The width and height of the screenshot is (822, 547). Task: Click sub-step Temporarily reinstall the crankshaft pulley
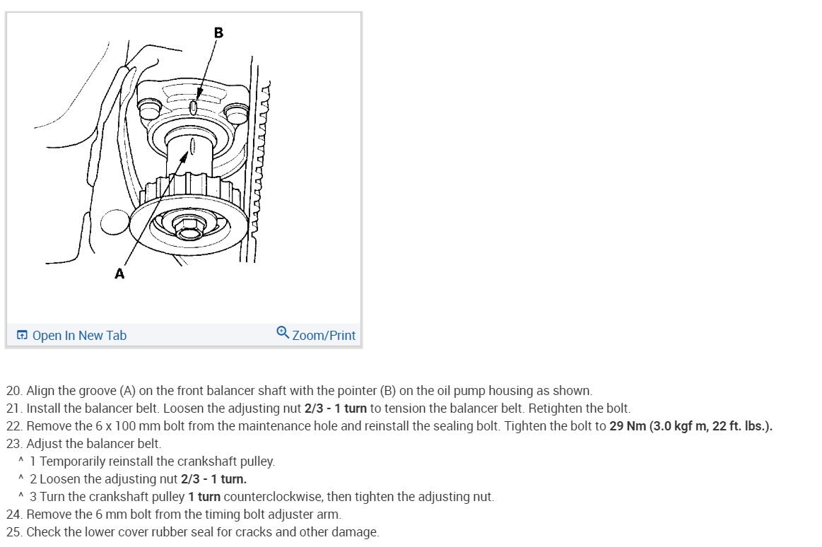pyautogui.click(x=152, y=461)
